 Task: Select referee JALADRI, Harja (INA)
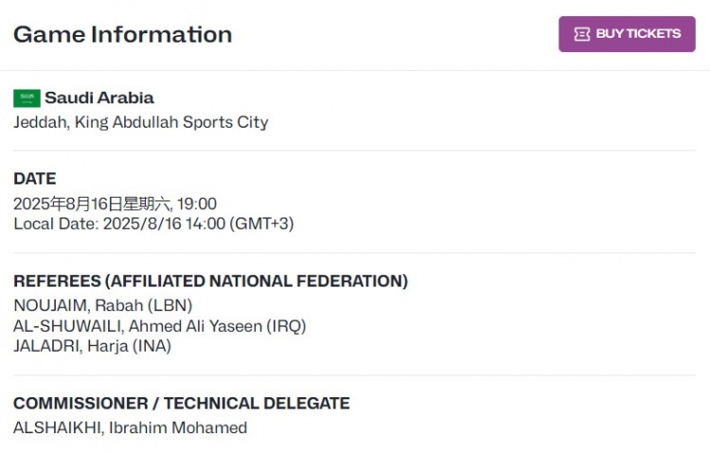tap(92, 345)
